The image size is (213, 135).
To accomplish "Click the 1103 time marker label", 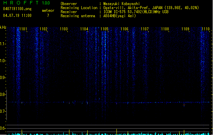I will coord(64,29).
